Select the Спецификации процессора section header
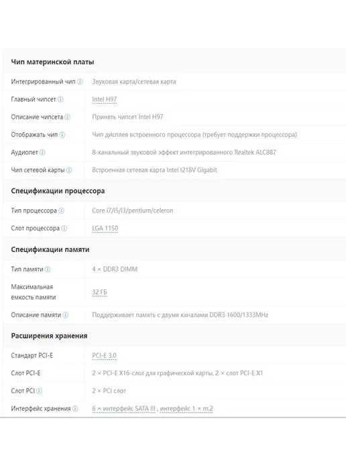346x461 pixels. pyautogui.click(x=58, y=191)
